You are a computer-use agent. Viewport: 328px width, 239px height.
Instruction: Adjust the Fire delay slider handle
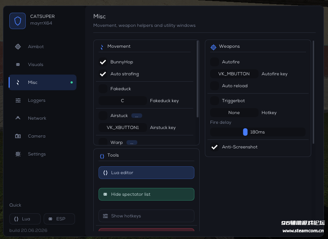point(245,132)
